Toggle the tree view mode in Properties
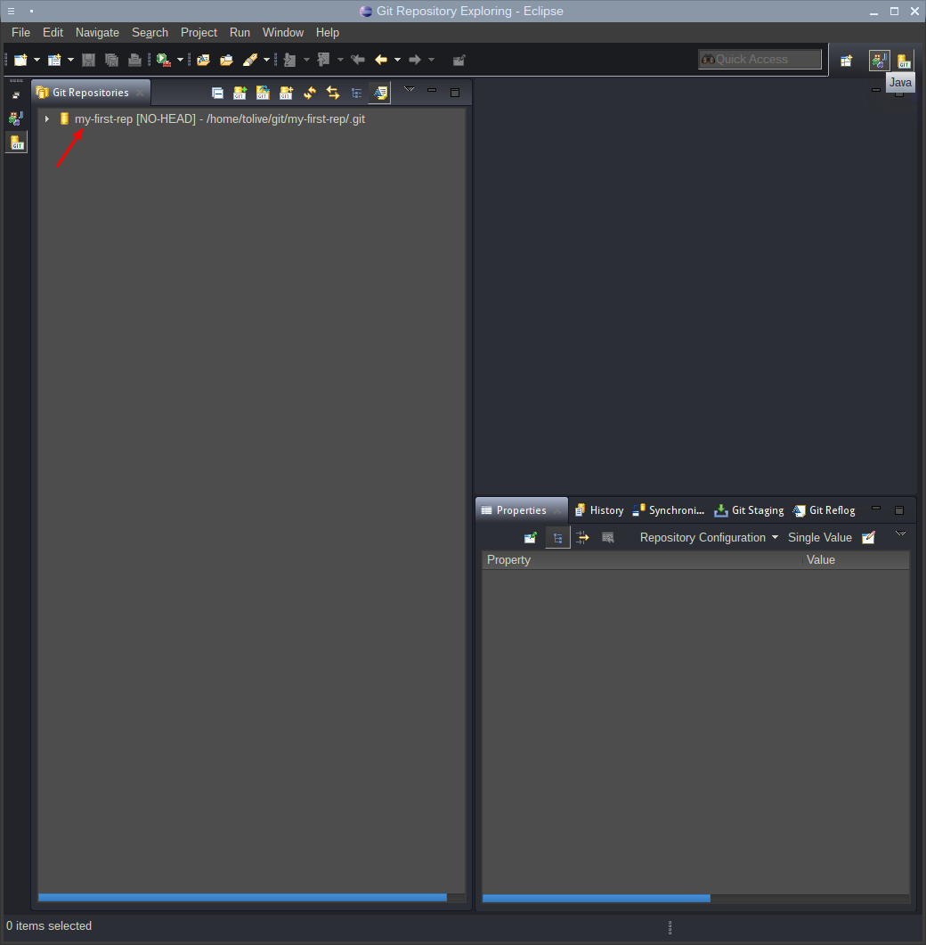Viewport: 926px width, 945px height. [x=557, y=537]
